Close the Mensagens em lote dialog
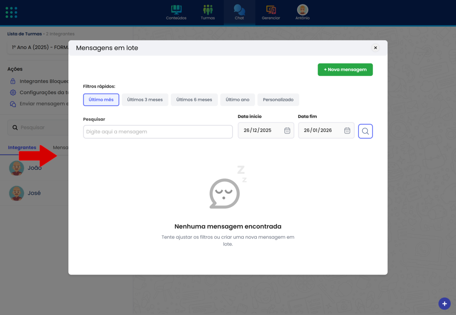 coord(375,48)
